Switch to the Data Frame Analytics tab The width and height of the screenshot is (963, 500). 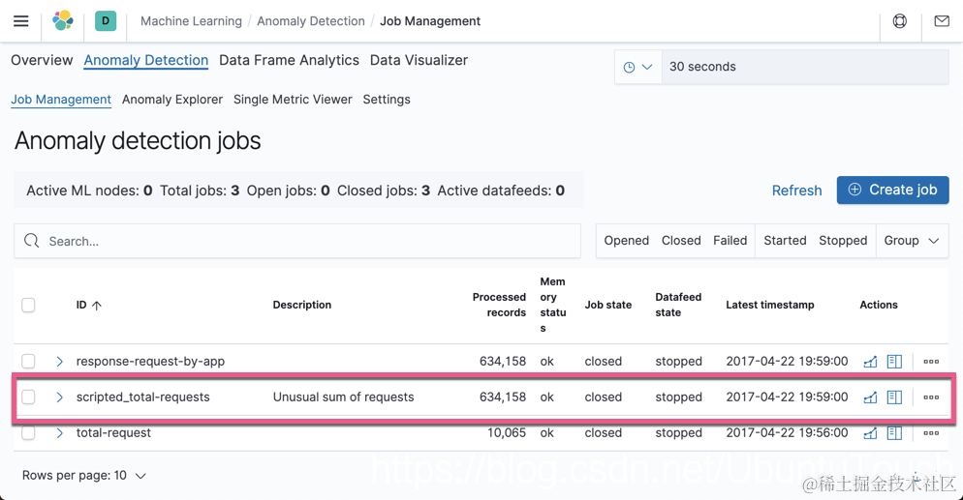tap(289, 60)
